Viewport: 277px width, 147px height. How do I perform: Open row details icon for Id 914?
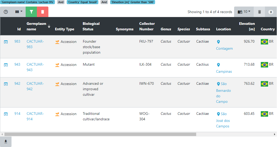tap(6, 114)
